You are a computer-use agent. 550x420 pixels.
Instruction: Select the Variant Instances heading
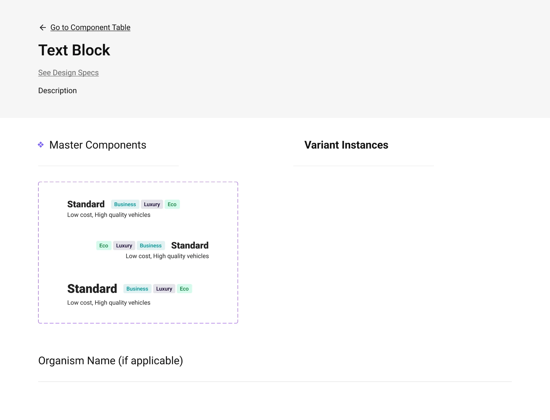pyautogui.click(x=346, y=145)
